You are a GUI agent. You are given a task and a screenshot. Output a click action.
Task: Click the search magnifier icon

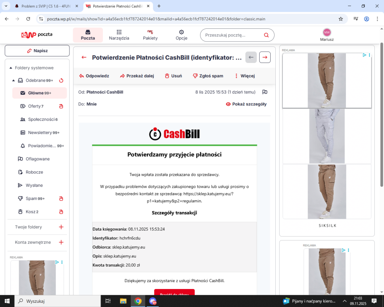(x=266, y=35)
